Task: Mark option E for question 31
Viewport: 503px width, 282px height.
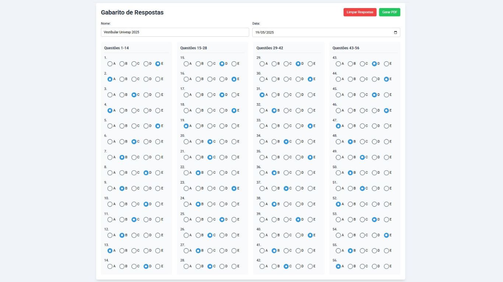Action: click(x=310, y=95)
